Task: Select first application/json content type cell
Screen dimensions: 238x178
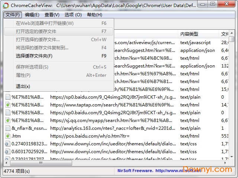Action: click(x=197, y=50)
